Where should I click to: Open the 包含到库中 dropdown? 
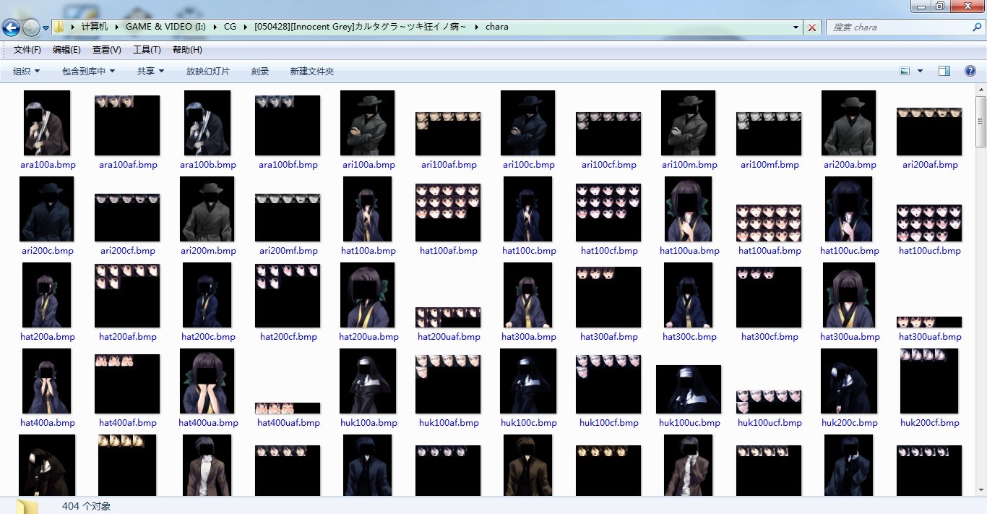(x=89, y=72)
